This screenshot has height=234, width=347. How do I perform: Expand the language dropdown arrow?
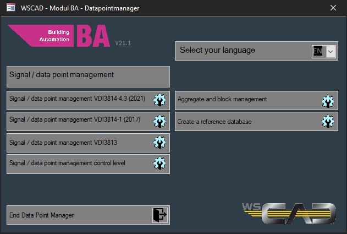[x=331, y=51]
